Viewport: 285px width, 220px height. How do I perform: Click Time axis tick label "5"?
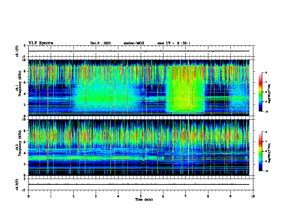141,196
